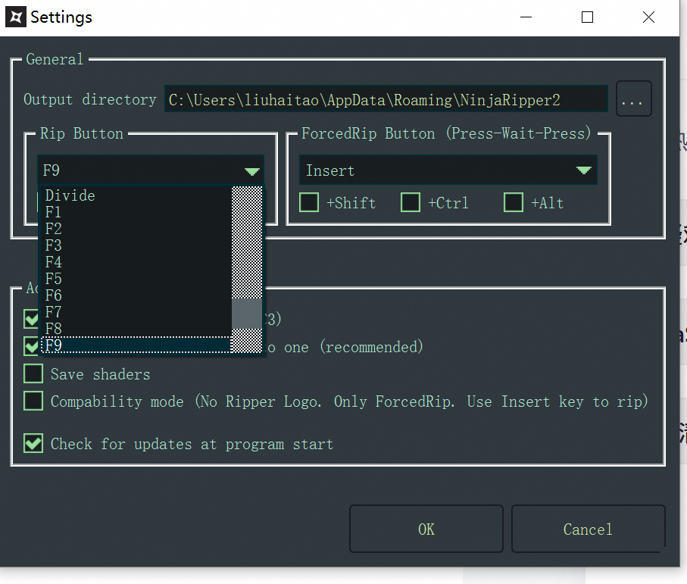687x584 pixels.
Task: Close the Settings window
Action: [648, 17]
